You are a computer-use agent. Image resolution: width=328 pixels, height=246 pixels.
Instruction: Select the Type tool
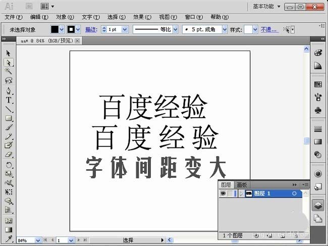[x=9, y=100]
